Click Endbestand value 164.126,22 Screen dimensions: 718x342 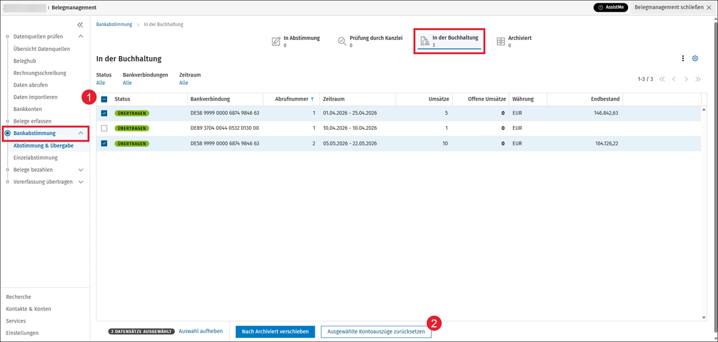click(607, 144)
